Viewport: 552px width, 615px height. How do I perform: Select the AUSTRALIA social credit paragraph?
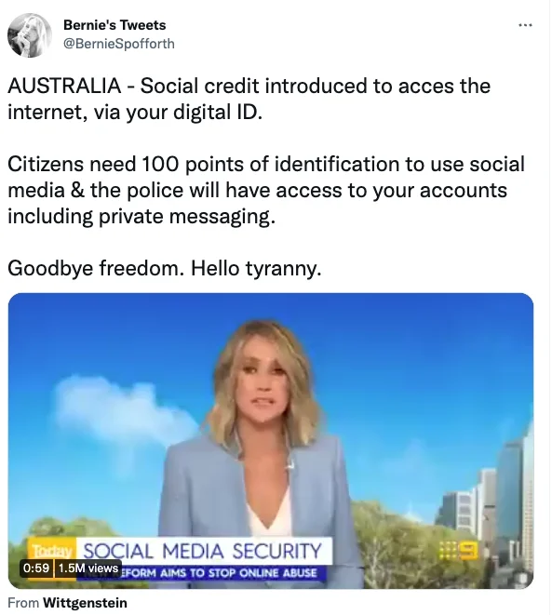(x=249, y=99)
